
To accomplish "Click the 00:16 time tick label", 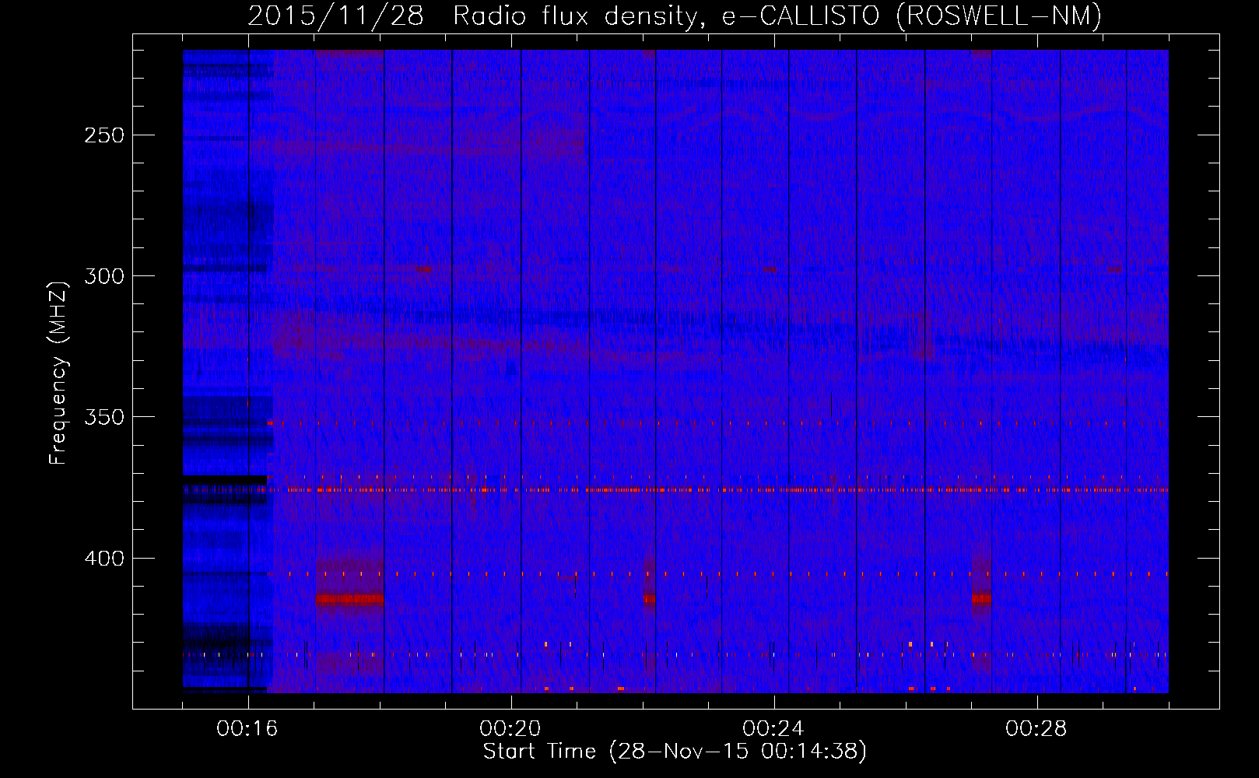I will (247, 729).
